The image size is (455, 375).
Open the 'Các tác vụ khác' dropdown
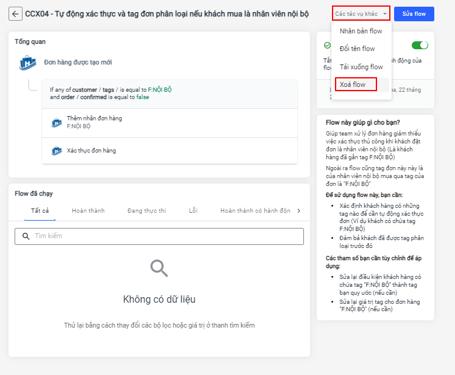[x=361, y=13]
